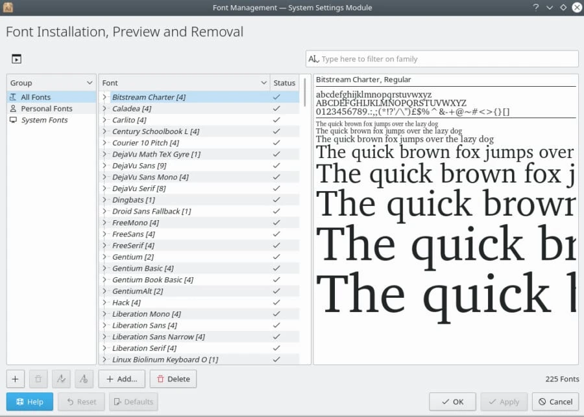Viewport: 584px width, 417px height.
Task: Expand the Bitstream Charter font family
Action: coord(104,97)
